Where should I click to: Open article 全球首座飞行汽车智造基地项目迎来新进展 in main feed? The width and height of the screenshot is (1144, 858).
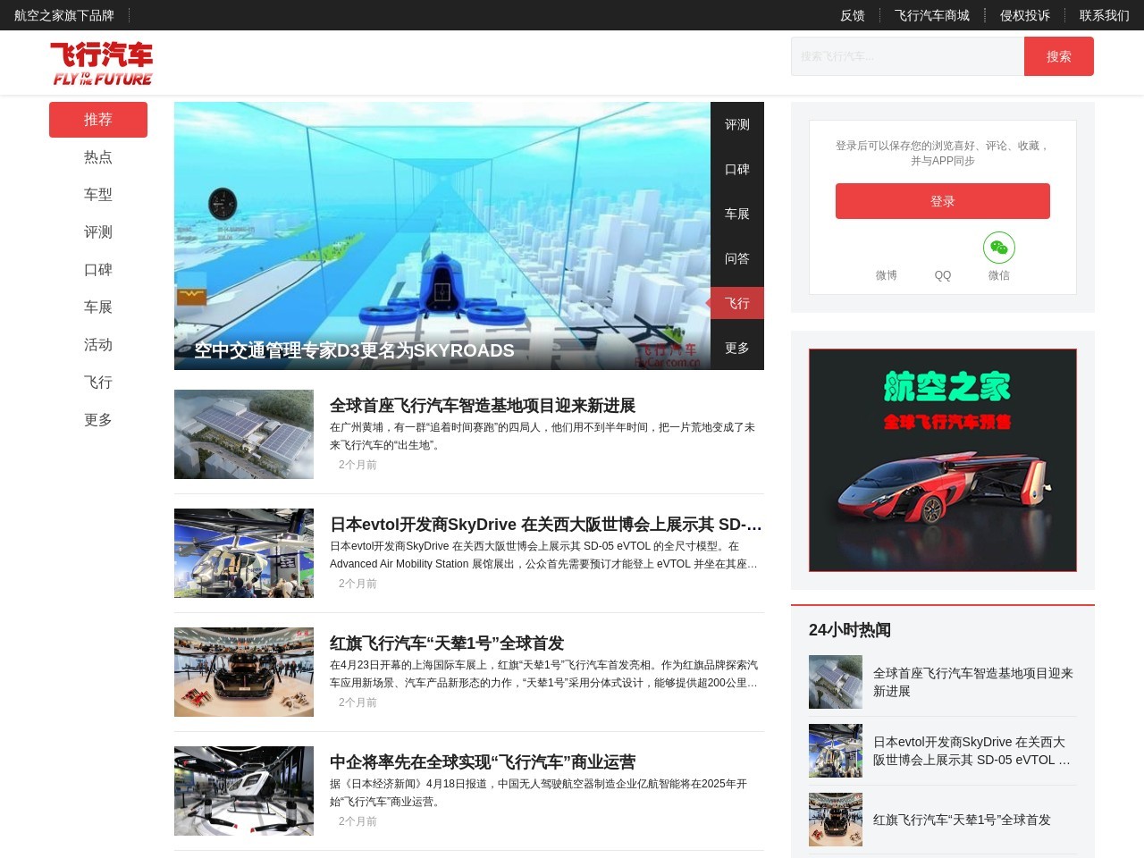coord(483,406)
